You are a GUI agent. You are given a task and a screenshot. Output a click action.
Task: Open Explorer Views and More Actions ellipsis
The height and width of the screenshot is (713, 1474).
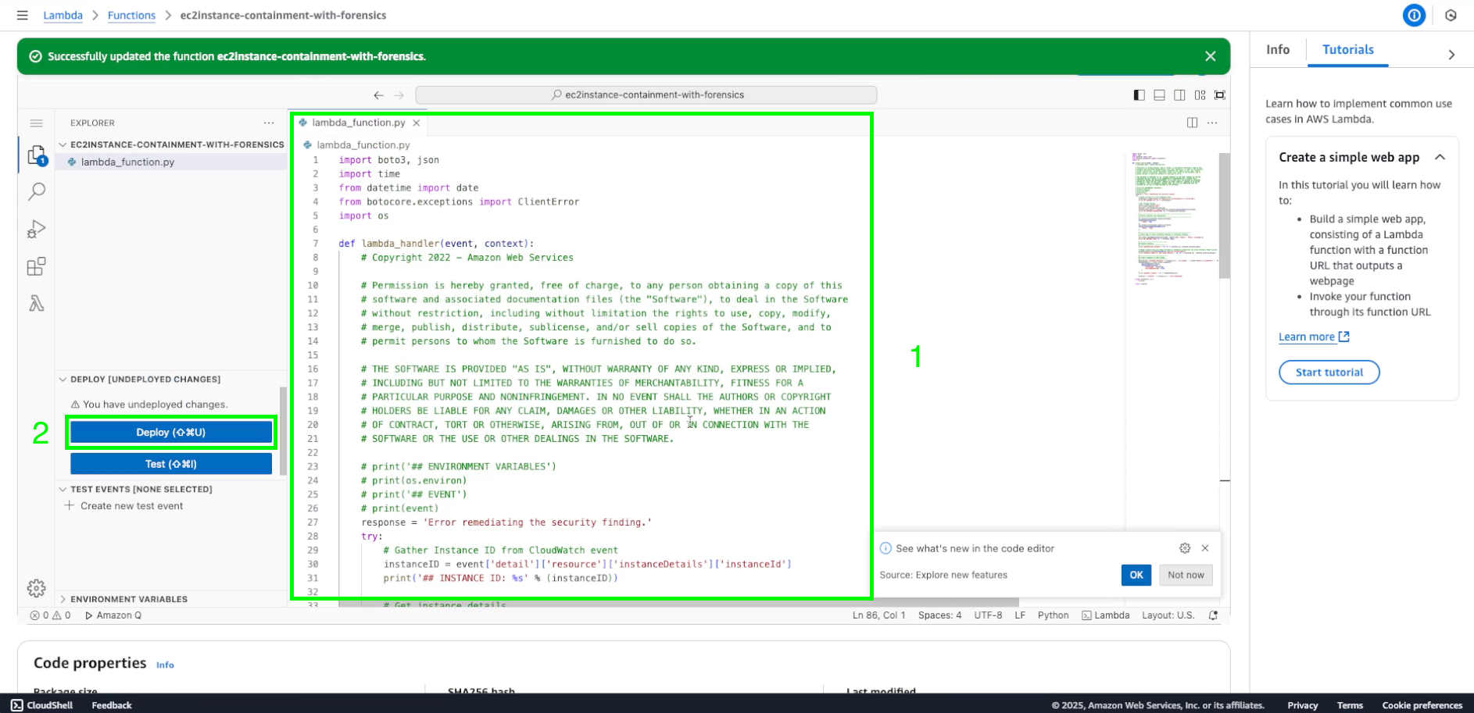coord(269,123)
